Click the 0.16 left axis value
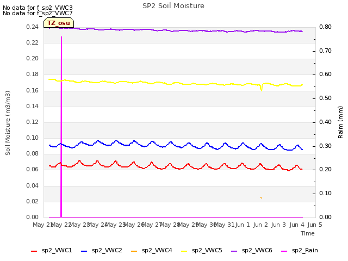 point(33,91)
